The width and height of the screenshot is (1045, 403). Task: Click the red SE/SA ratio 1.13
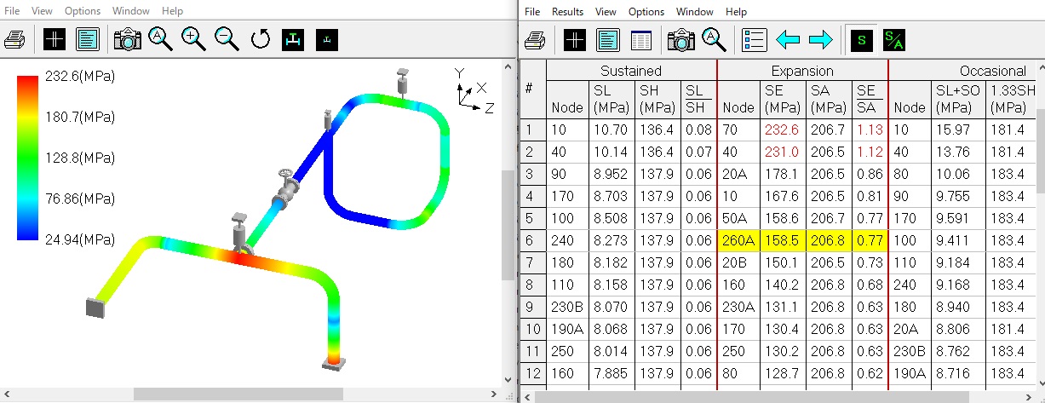pyautogui.click(x=870, y=130)
